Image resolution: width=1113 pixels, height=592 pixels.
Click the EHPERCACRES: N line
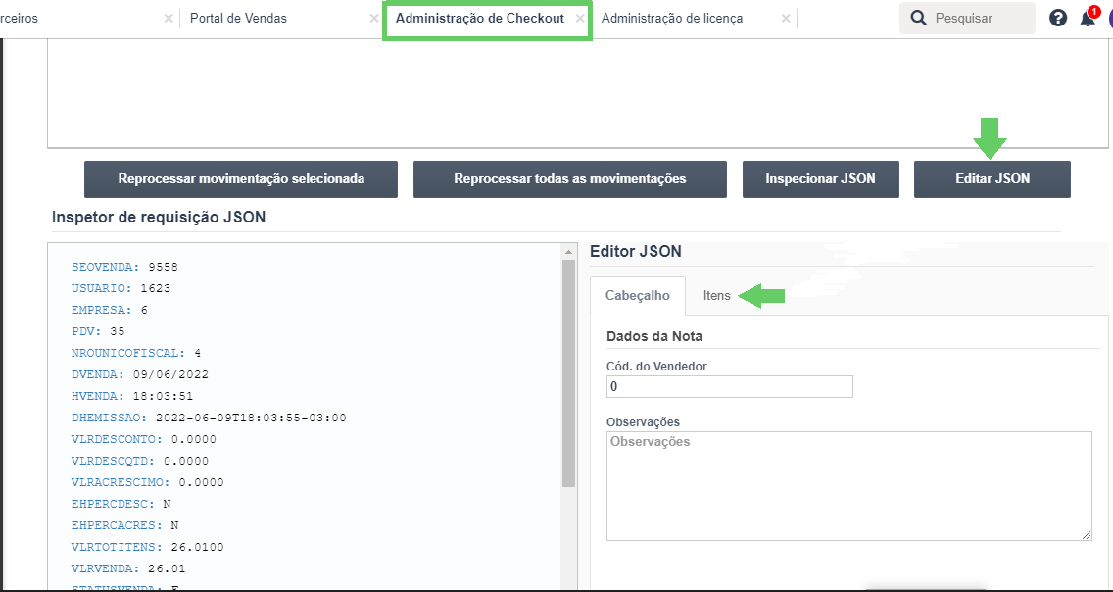tap(125, 525)
